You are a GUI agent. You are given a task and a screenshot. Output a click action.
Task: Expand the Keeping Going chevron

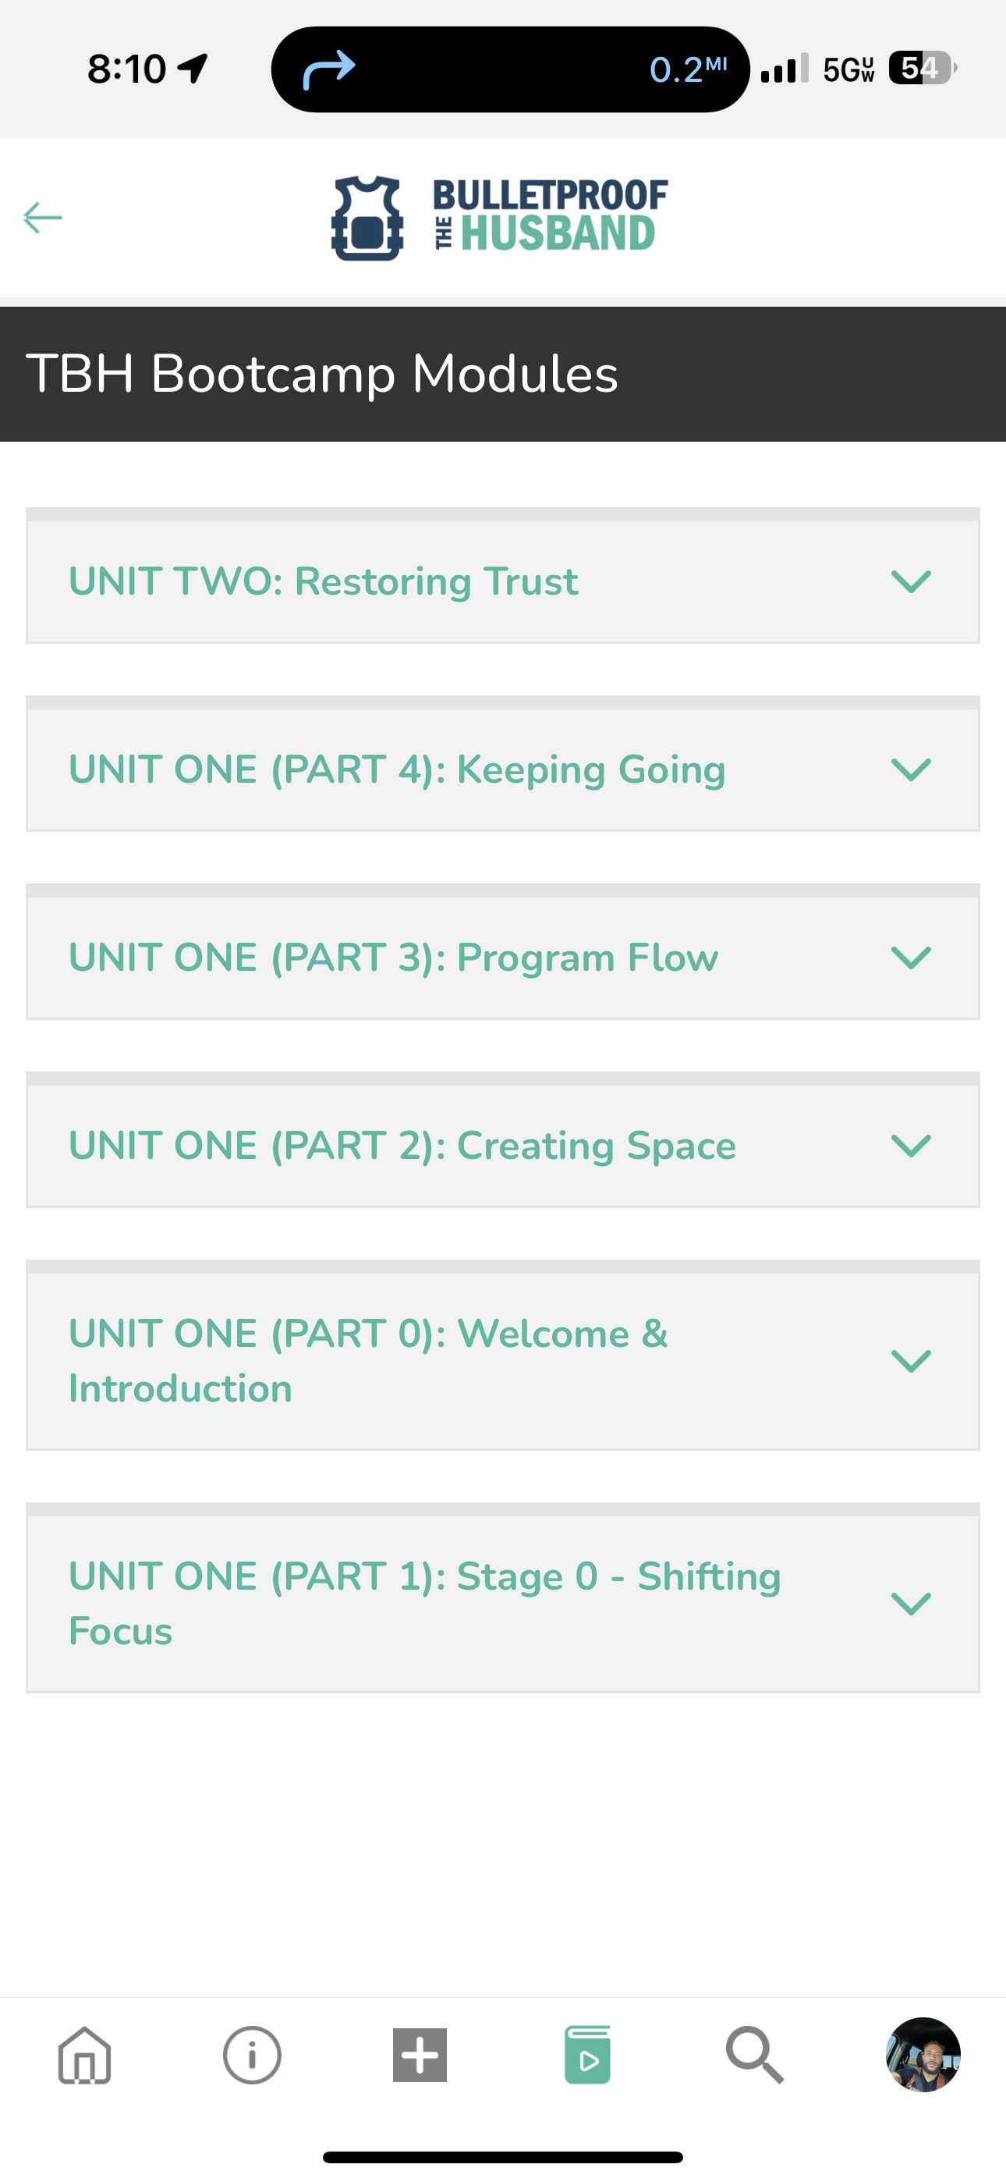tap(911, 770)
